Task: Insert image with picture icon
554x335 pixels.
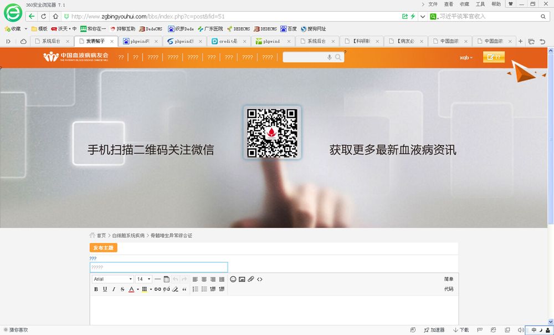Action: 242,279
